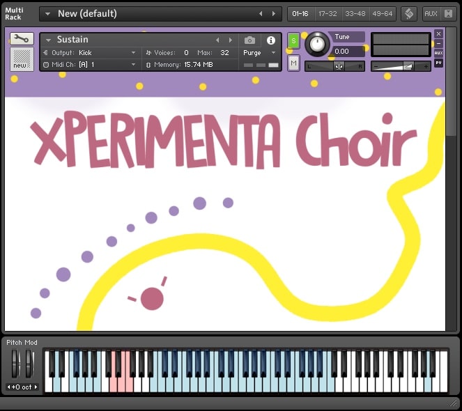Click the 'new' instrument thumbnail icon

point(22,59)
